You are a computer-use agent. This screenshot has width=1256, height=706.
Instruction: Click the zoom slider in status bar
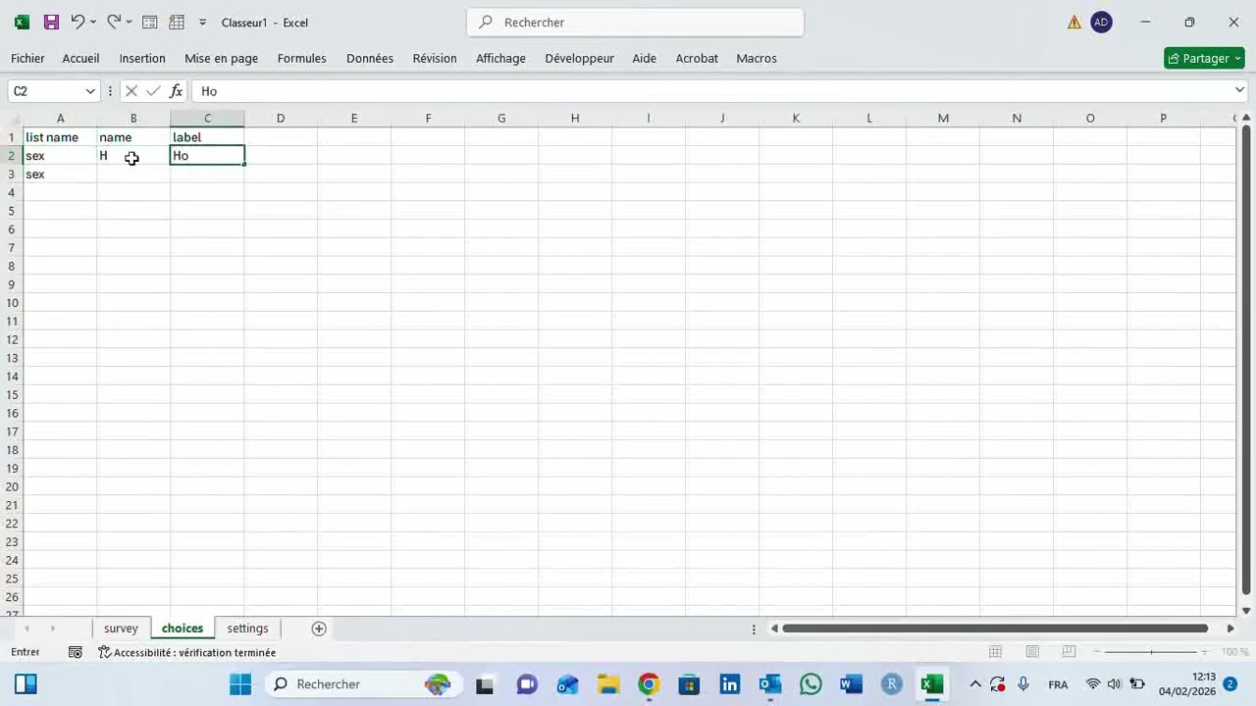pos(1151,652)
